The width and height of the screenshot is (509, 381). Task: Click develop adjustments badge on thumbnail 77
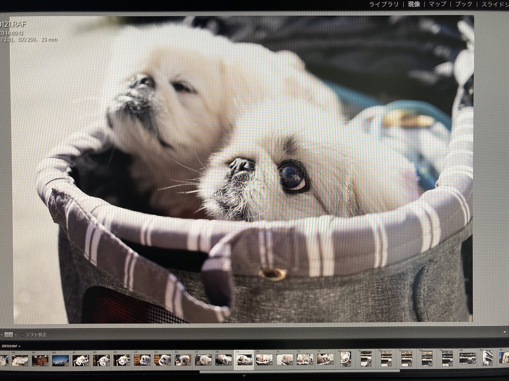coord(410,364)
